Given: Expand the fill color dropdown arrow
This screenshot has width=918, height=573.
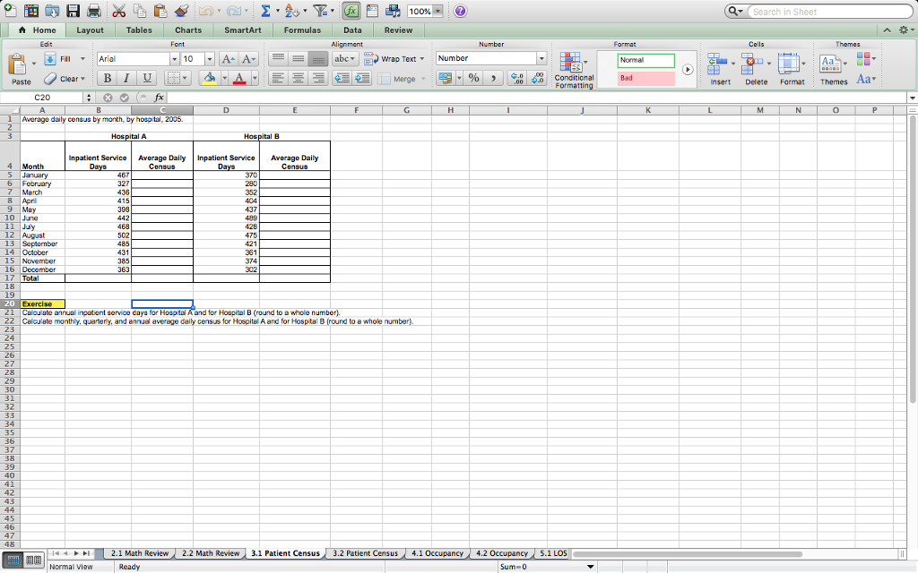Looking at the screenshot, I should pos(224,78).
